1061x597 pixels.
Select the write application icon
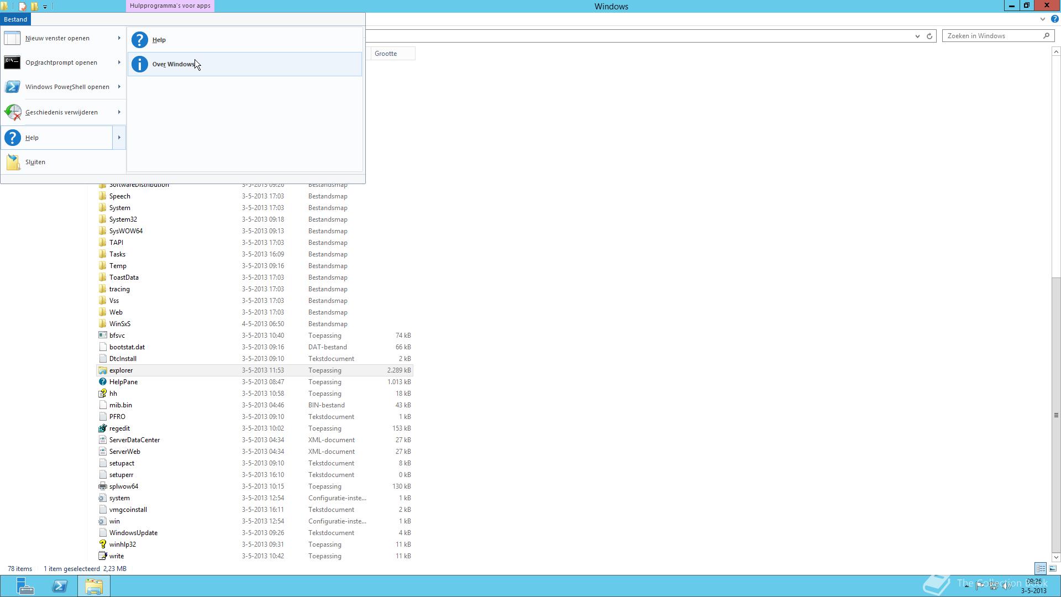(102, 556)
